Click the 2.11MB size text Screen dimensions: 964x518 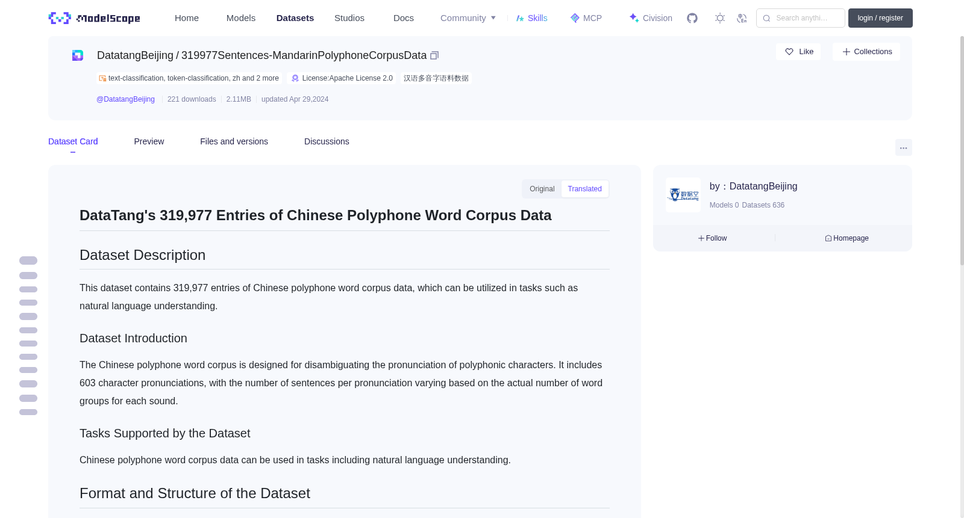coord(239,99)
